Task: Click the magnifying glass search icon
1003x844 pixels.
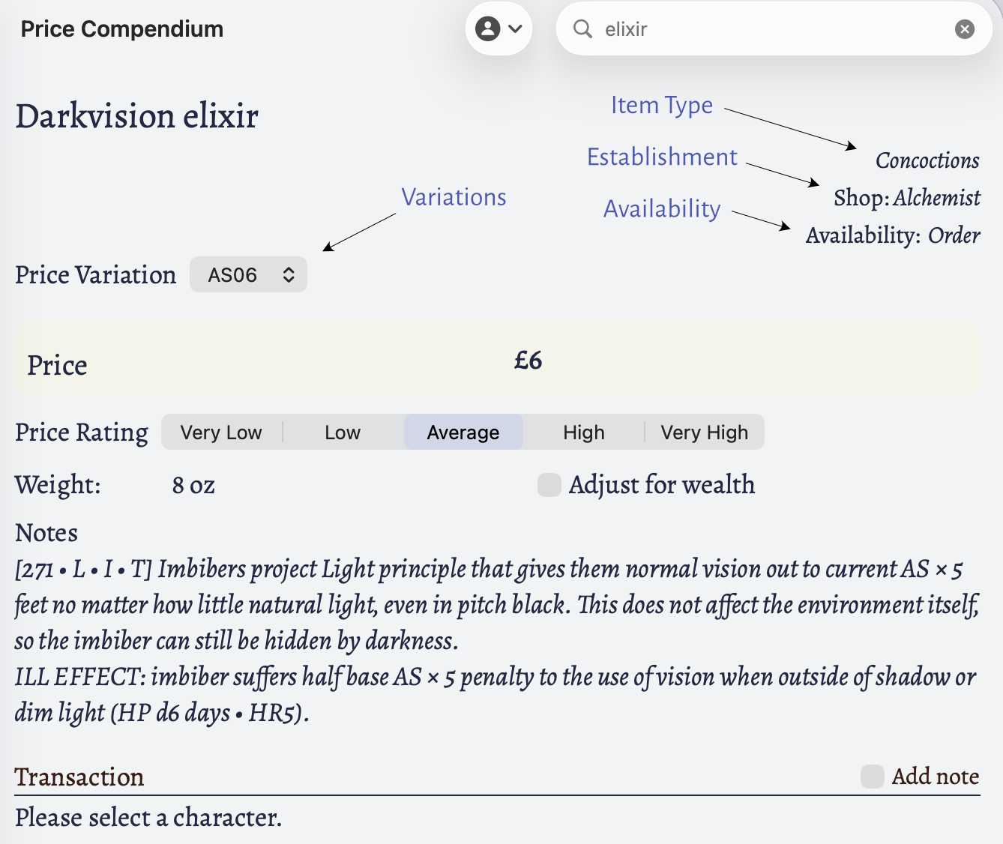Action: [x=582, y=29]
